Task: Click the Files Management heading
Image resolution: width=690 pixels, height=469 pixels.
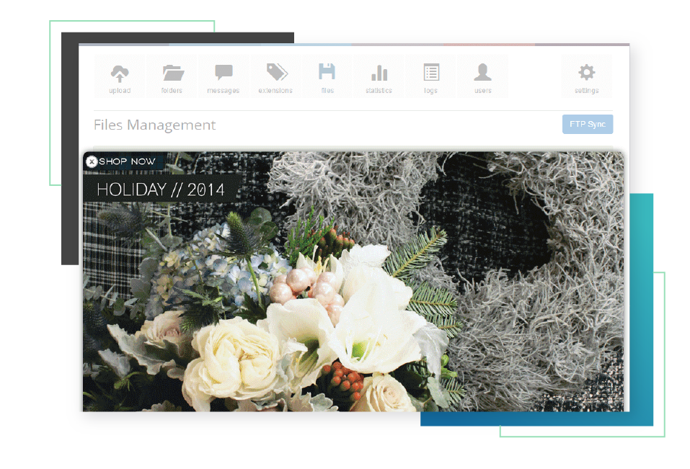Action: [x=155, y=125]
